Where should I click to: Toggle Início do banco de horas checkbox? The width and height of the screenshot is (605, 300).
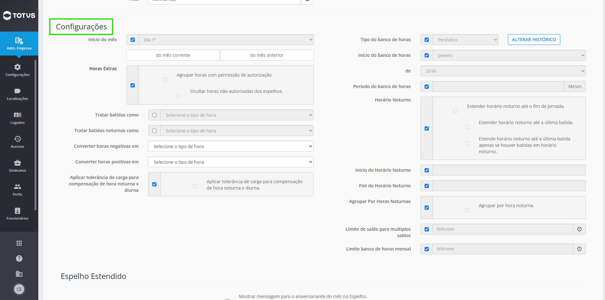tap(427, 56)
